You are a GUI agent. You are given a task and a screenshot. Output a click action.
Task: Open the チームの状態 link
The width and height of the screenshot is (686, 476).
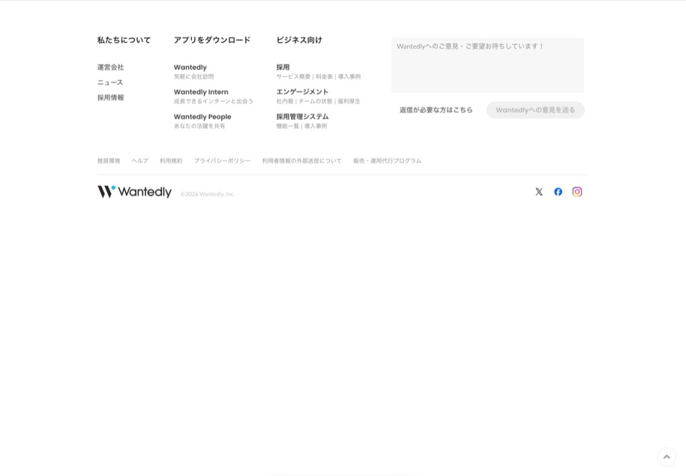click(316, 101)
